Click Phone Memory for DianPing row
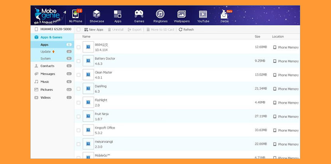This screenshot has width=331, height=164. tap(286, 89)
